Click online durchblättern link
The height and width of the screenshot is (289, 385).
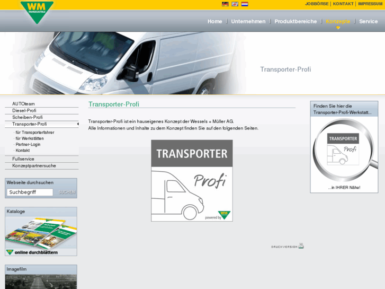click(x=36, y=252)
